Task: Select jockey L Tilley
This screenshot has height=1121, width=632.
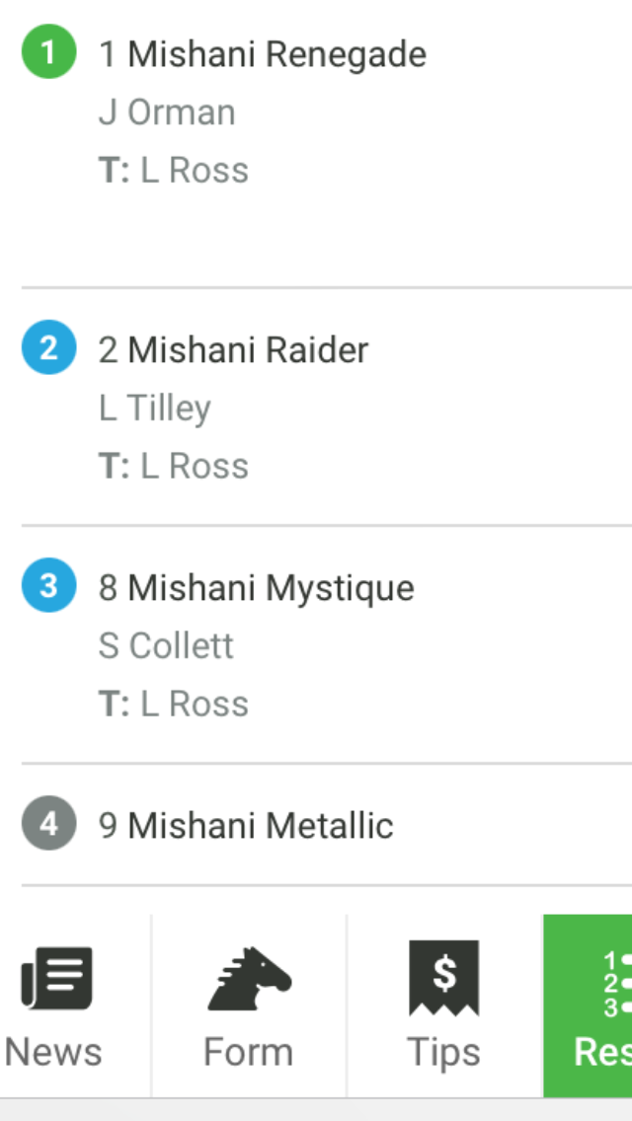Action: point(155,409)
